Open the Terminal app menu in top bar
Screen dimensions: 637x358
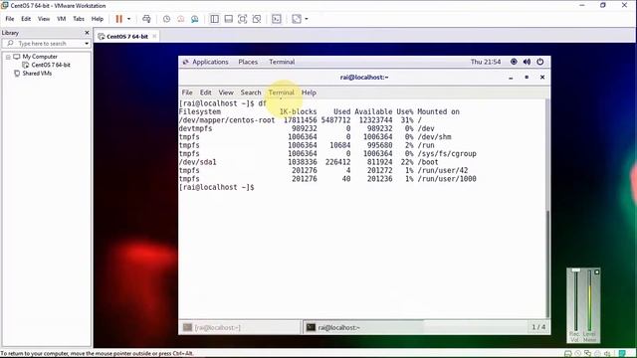point(282,62)
